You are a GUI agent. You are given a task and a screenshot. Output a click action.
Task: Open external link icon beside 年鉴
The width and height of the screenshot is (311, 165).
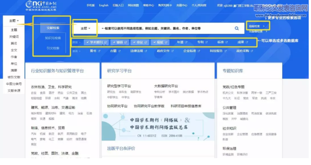(186, 43)
